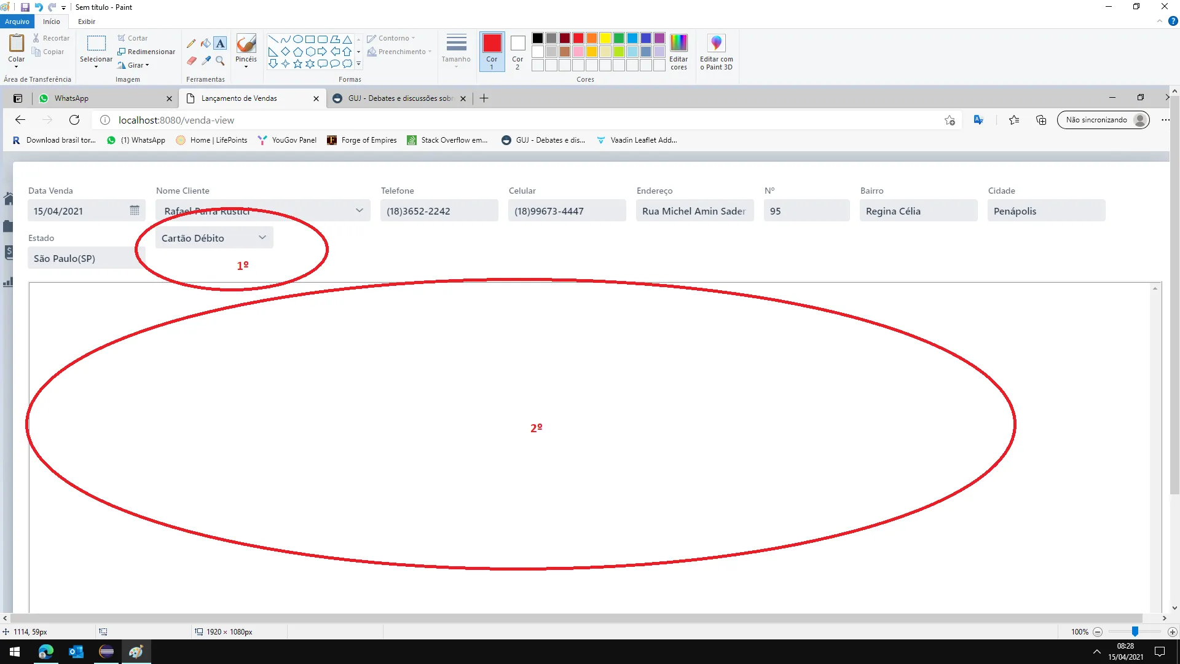The width and height of the screenshot is (1180, 664).
Task: Open the Selecionar dropdown arrow
Action: (x=96, y=66)
